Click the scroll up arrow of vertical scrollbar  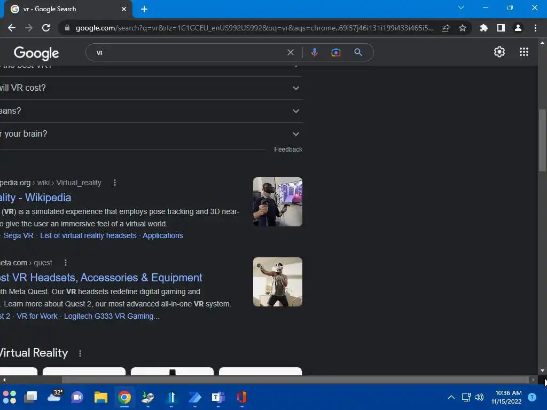coord(542,43)
